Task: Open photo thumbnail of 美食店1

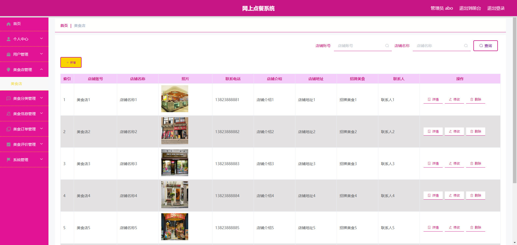Action: tap(175, 99)
